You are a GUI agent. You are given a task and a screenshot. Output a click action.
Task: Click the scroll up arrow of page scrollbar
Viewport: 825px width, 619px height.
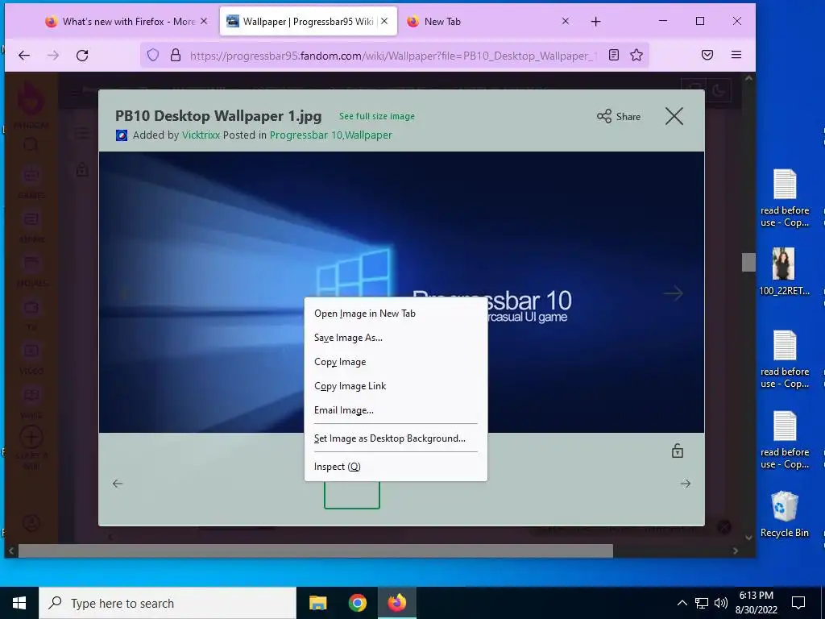(x=748, y=78)
